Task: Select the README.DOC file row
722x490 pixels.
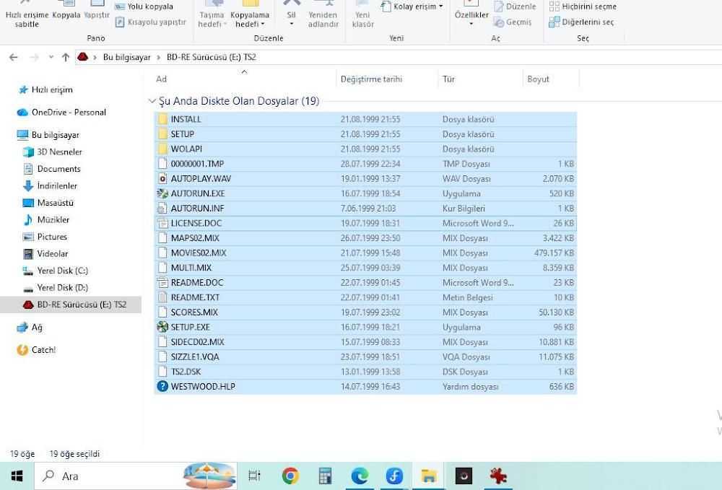Action: pyautogui.click(x=365, y=282)
